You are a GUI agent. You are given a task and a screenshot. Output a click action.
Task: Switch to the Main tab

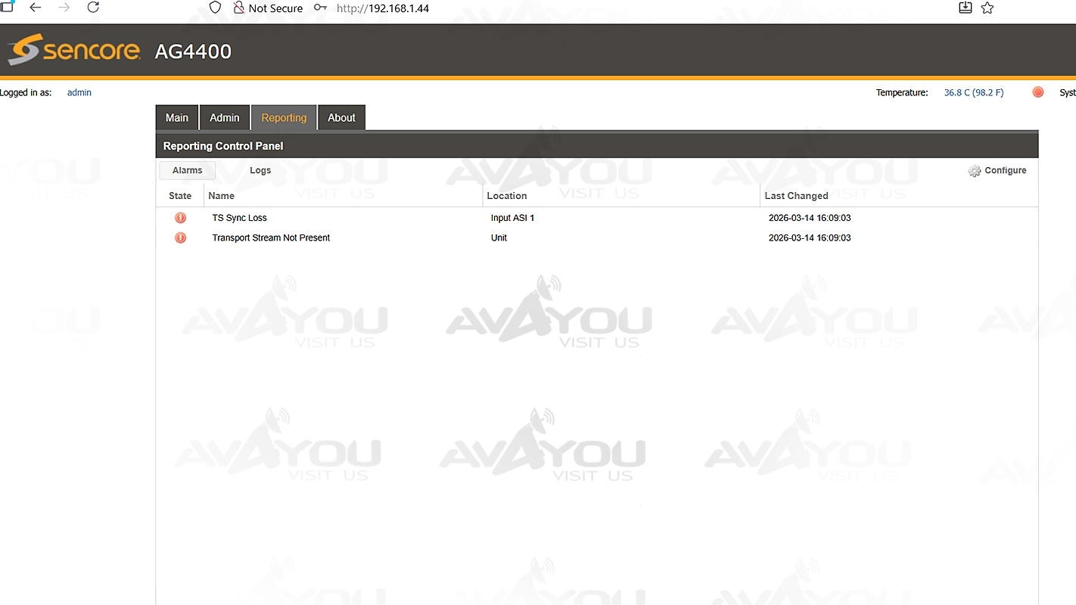[177, 118]
